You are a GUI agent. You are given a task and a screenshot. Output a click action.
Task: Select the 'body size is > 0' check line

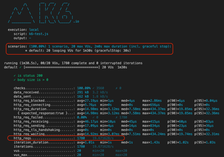31,80
